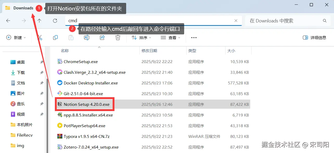Open 桌面 in the sidebar
The width and height of the screenshot is (334, 153).
click(x=21, y=62)
